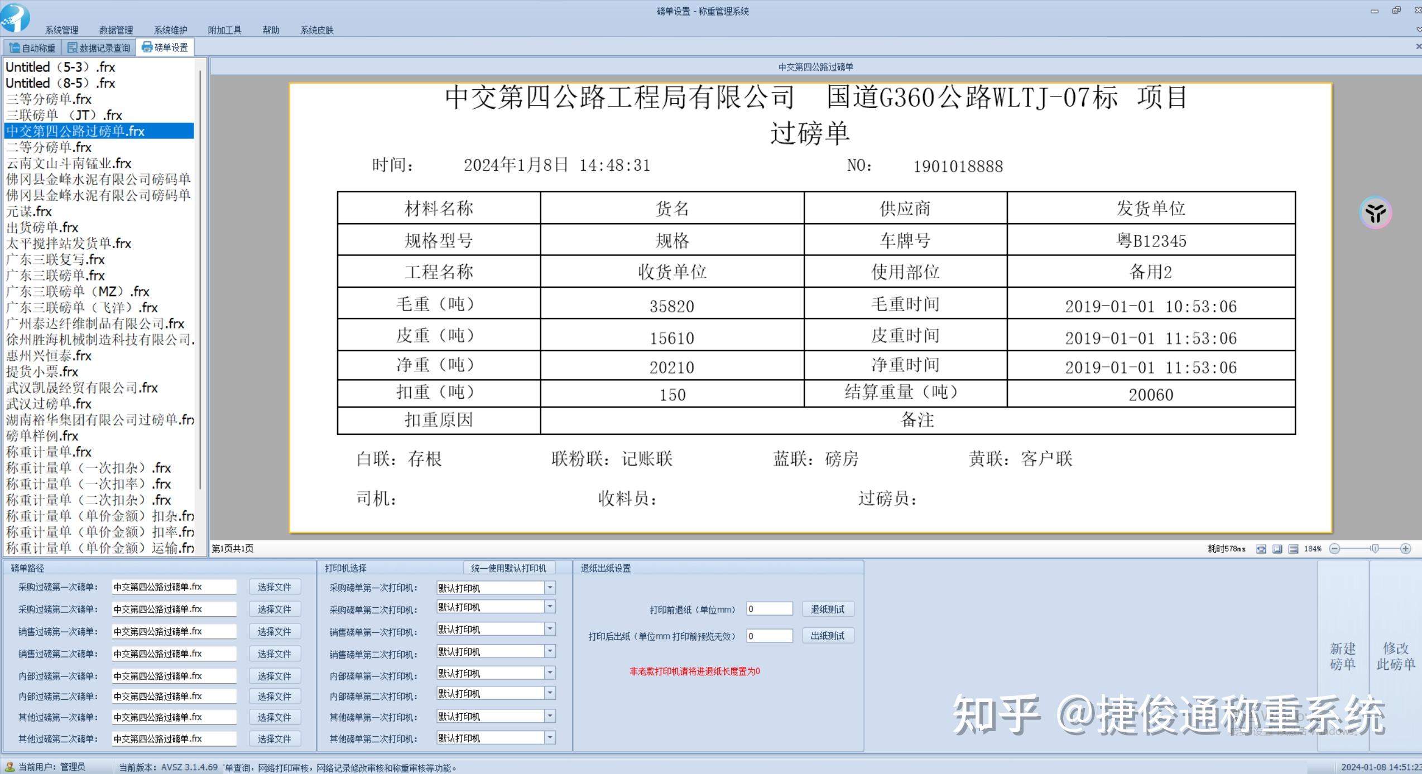
Task: Switch to the 数据记录查询 tab
Action: point(99,48)
